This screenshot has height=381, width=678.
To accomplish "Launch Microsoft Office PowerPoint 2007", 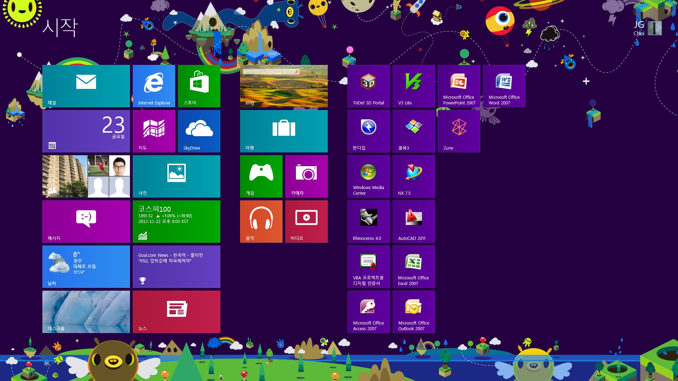I will [x=459, y=86].
